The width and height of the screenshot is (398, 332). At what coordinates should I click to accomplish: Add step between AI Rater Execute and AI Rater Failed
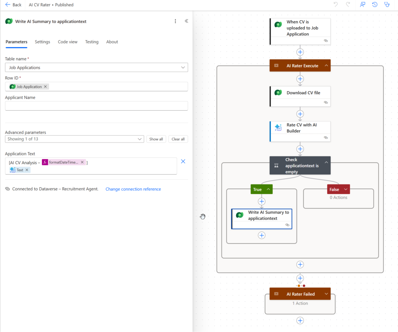click(x=300, y=278)
